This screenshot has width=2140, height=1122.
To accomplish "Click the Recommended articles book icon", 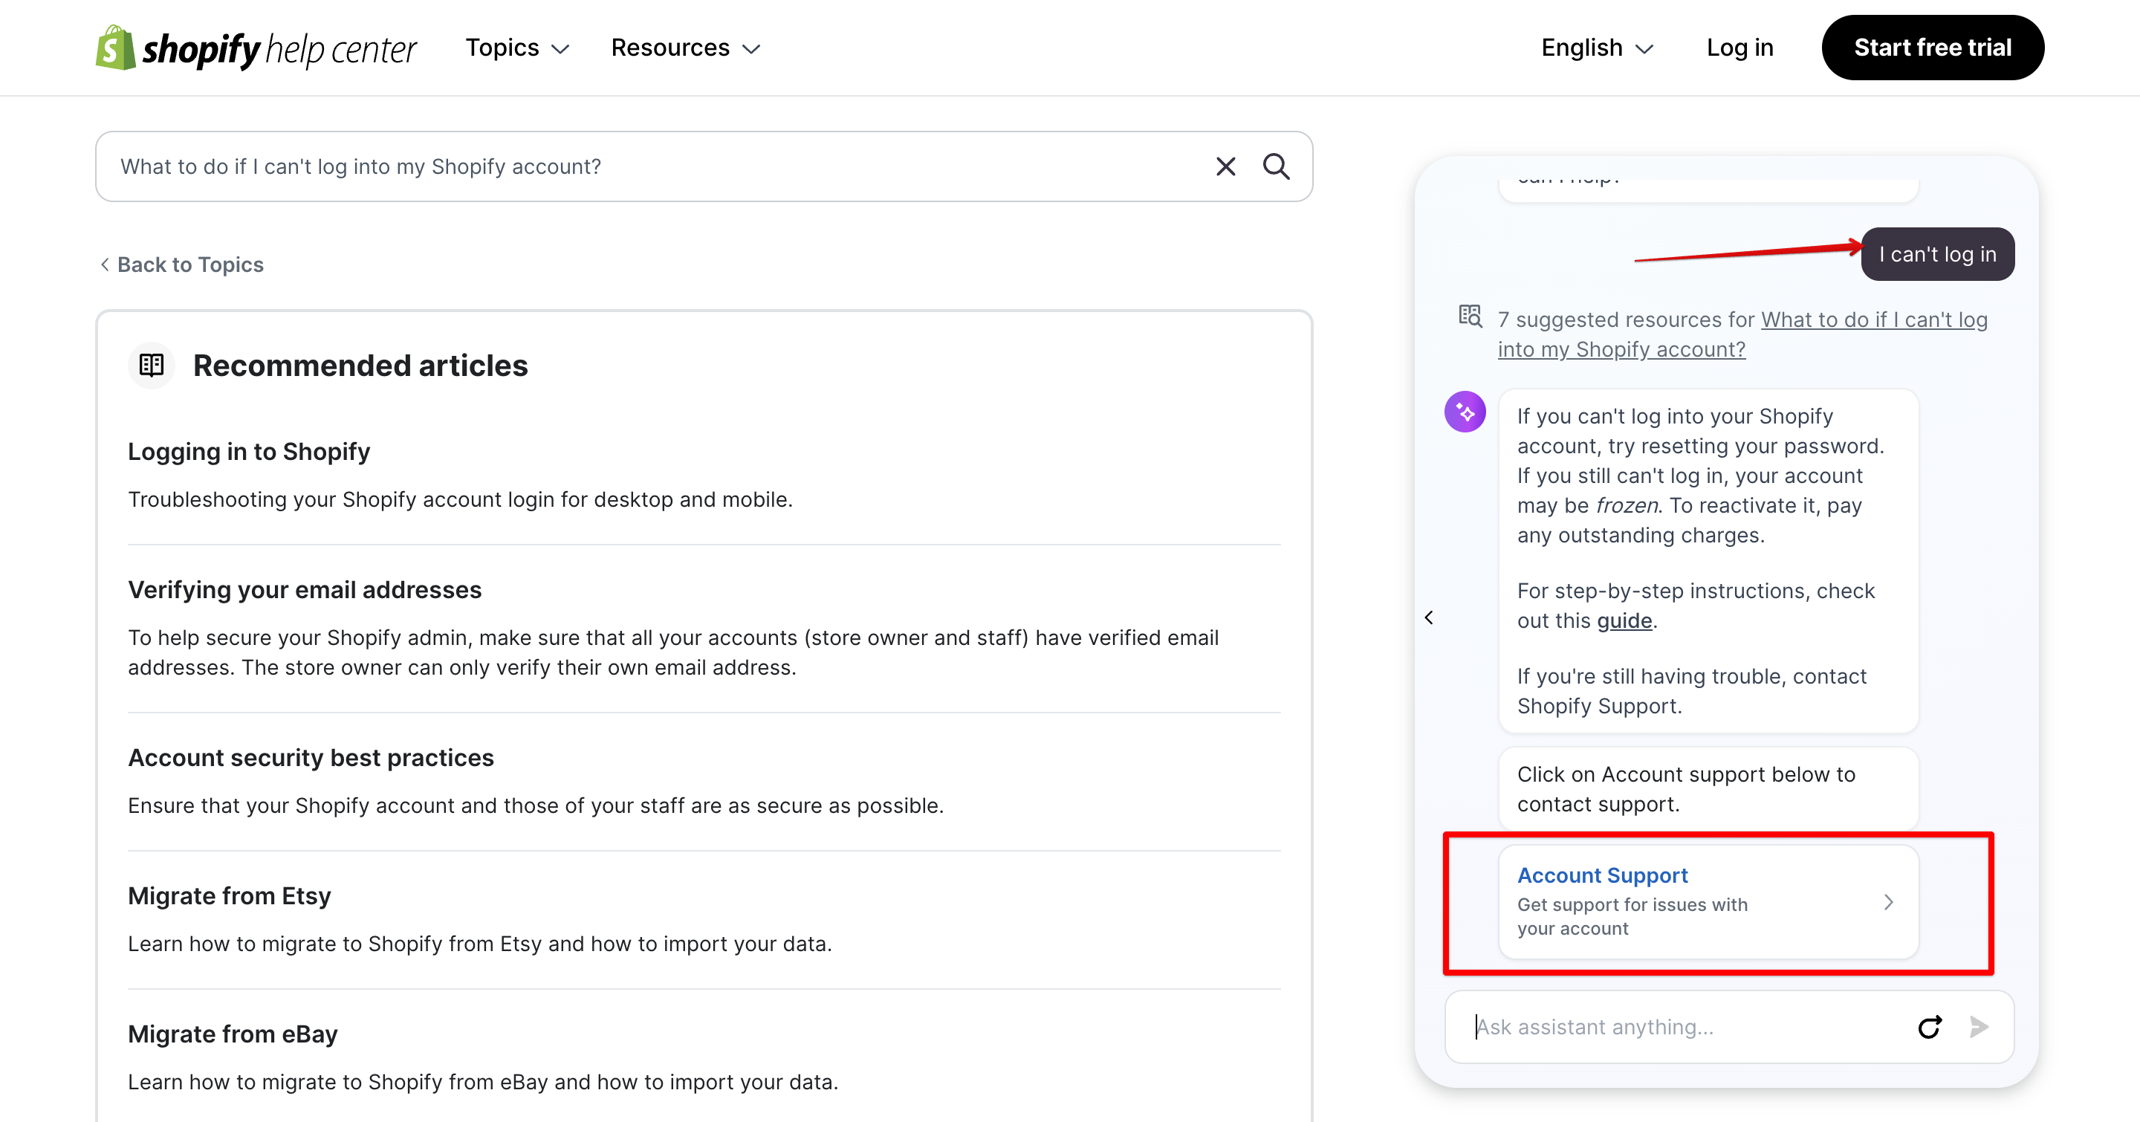I will 151,366.
